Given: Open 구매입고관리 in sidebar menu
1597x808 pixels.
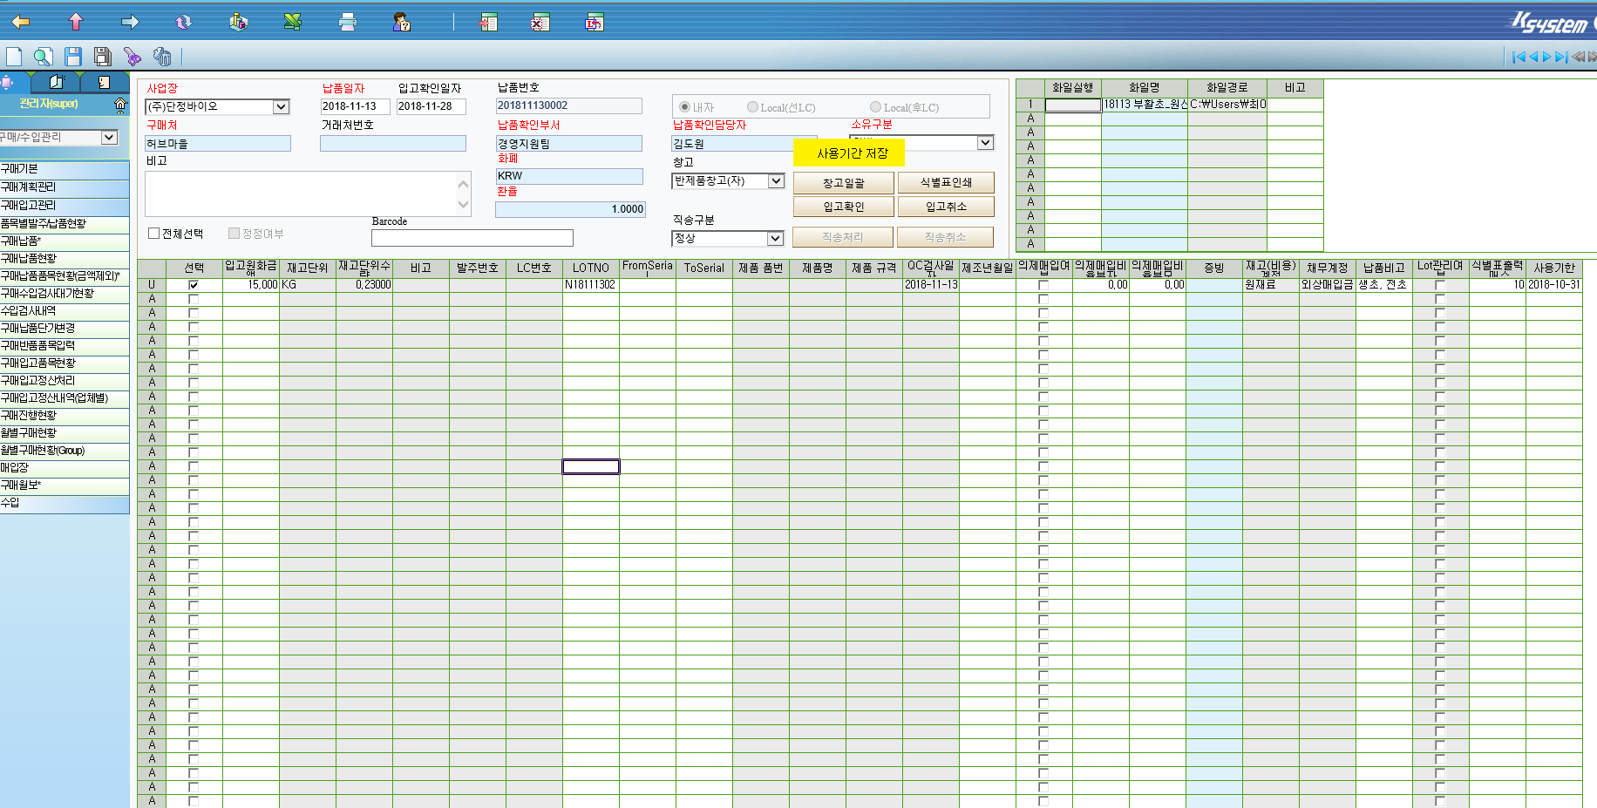Looking at the screenshot, I should pos(65,206).
